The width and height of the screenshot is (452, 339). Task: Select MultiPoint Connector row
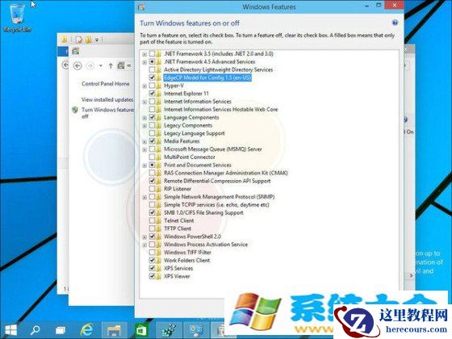pos(190,157)
